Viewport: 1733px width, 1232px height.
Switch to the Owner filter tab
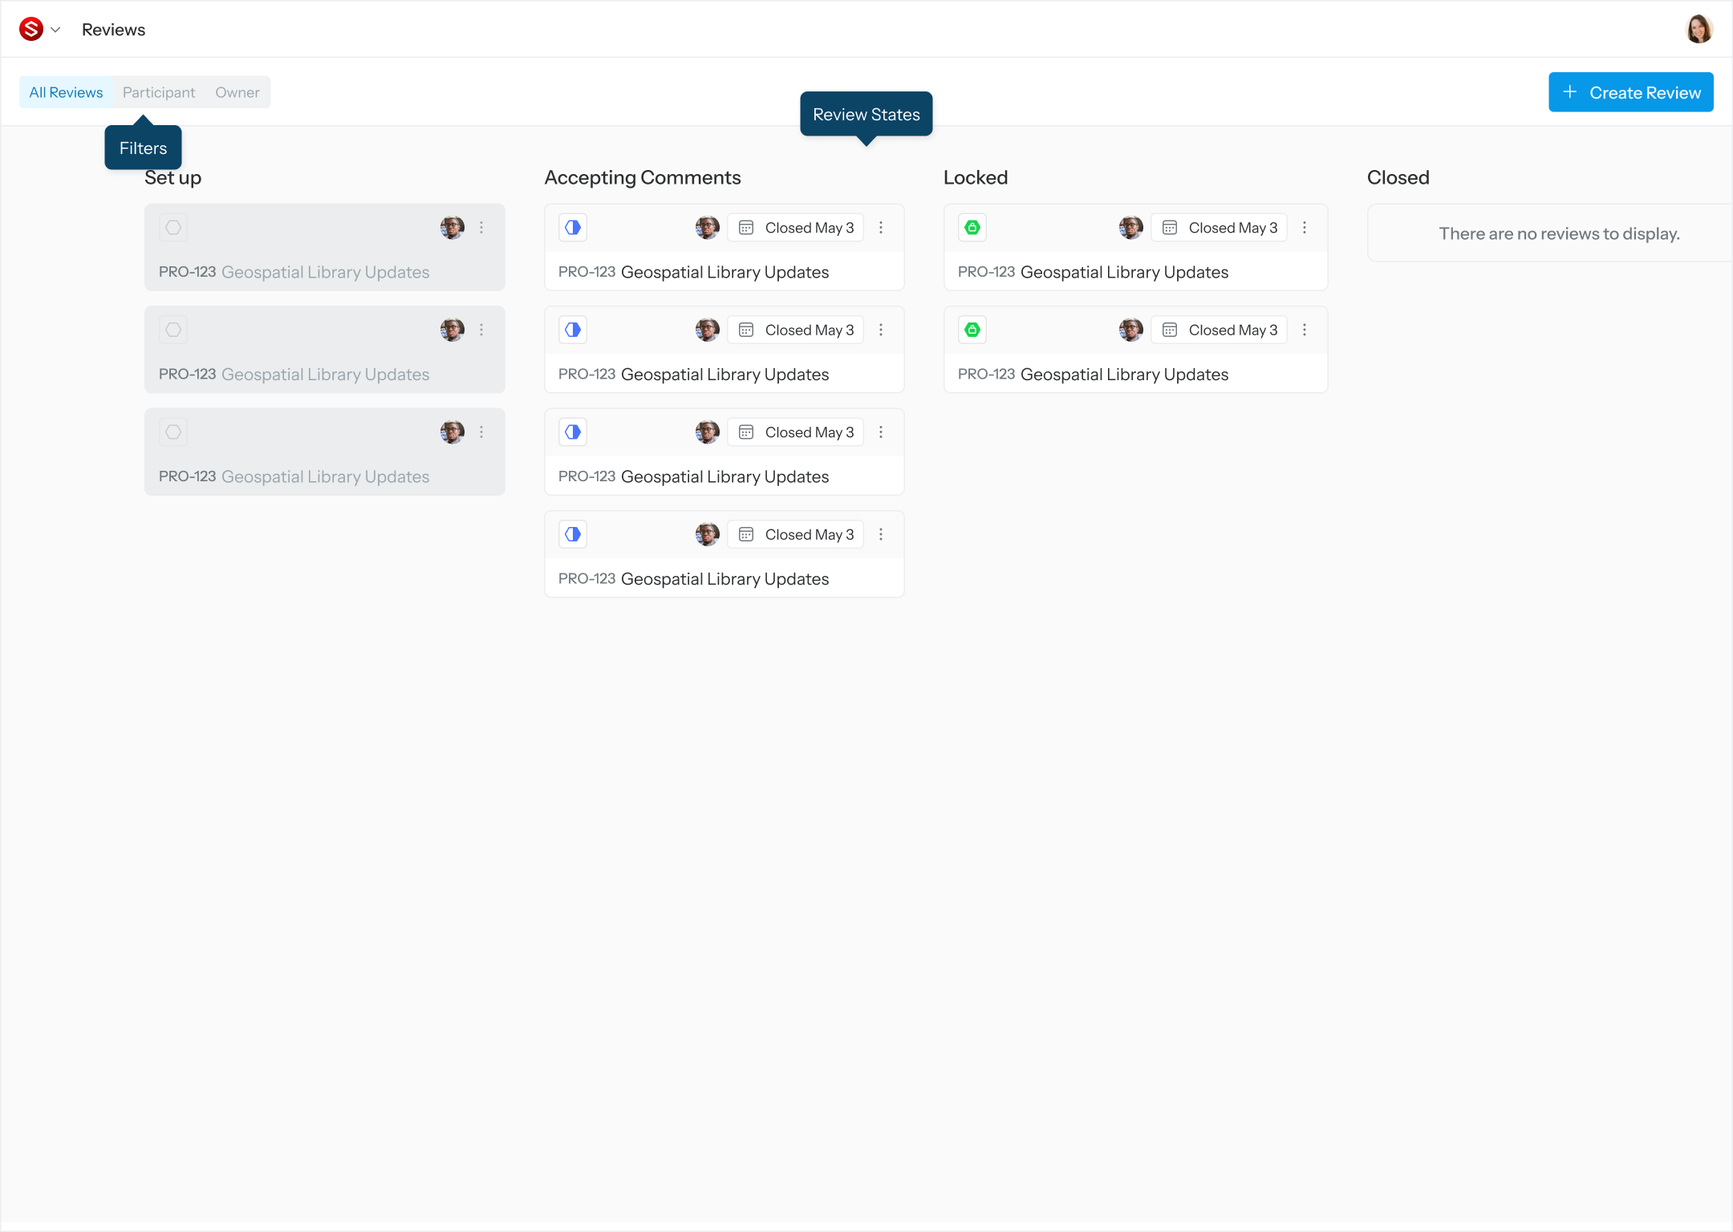pyautogui.click(x=237, y=92)
